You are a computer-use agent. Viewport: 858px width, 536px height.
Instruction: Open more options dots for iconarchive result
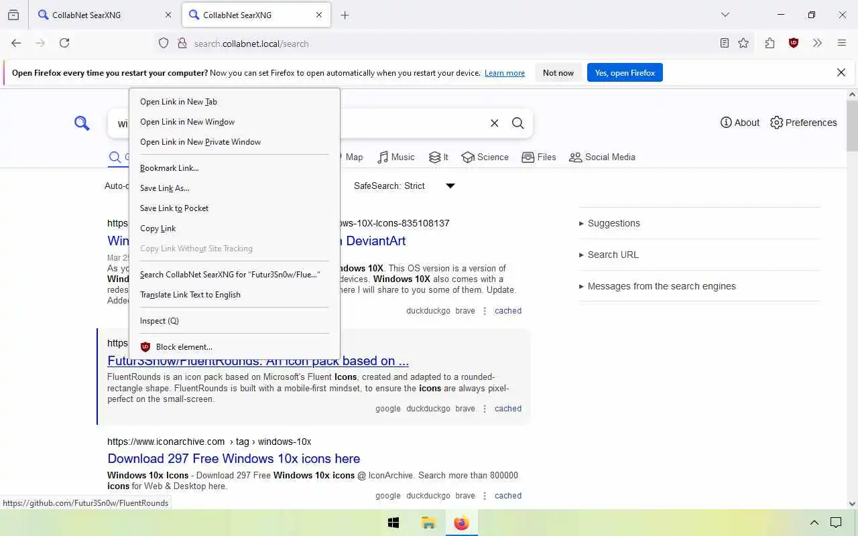(485, 496)
